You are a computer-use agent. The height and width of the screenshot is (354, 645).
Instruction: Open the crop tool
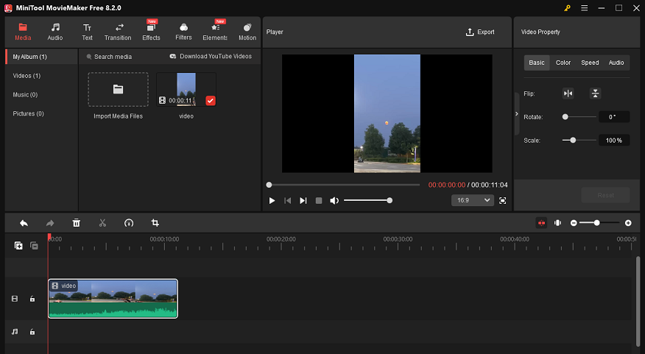pyautogui.click(x=155, y=223)
